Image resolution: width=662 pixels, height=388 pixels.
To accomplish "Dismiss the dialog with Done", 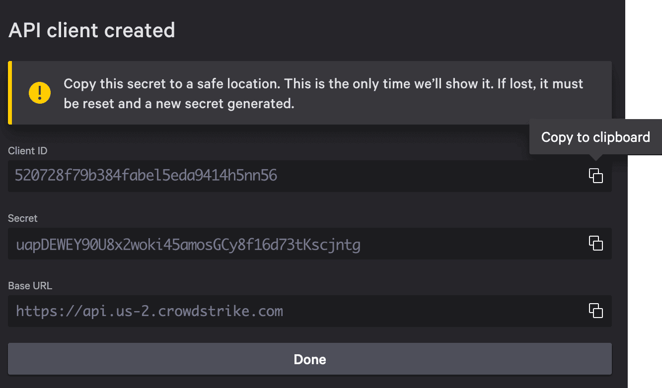I will click(x=309, y=359).
